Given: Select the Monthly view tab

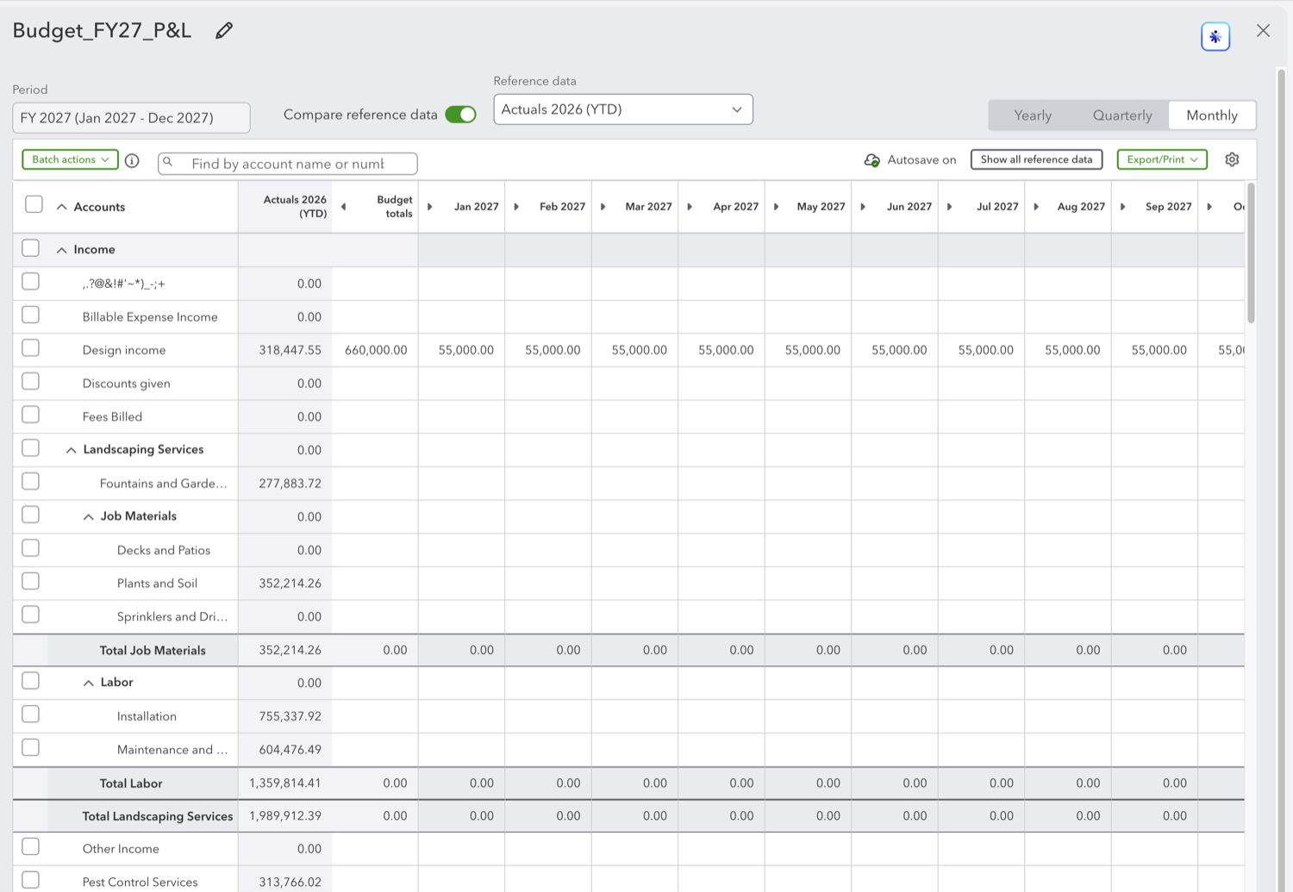Looking at the screenshot, I should pyautogui.click(x=1212, y=115).
